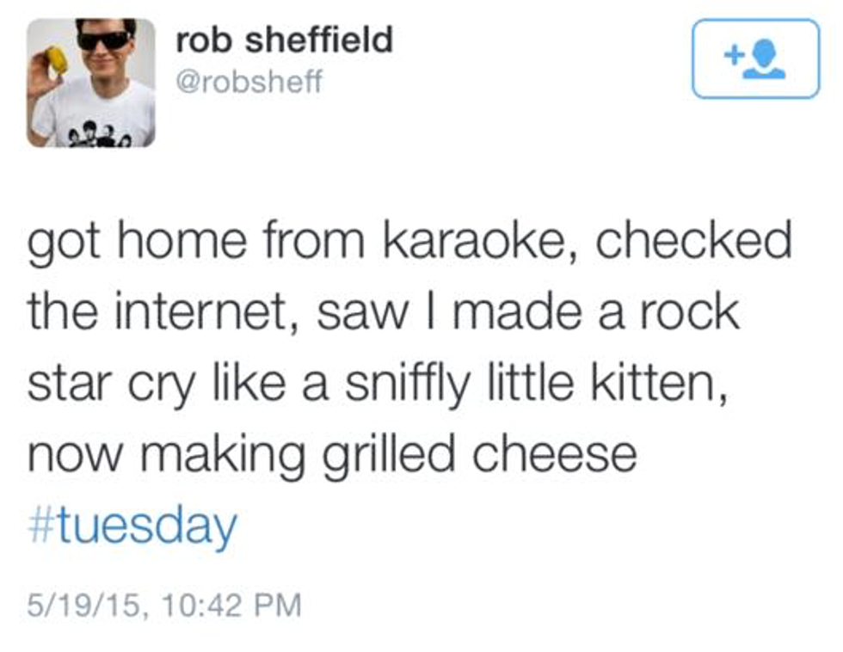Open rob sheffield's profile picture
The height and width of the screenshot is (652, 843).
(90, 83)
